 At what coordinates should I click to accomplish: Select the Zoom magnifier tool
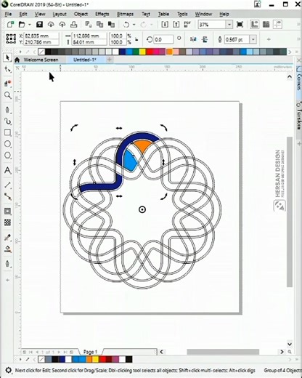point(7,95)
